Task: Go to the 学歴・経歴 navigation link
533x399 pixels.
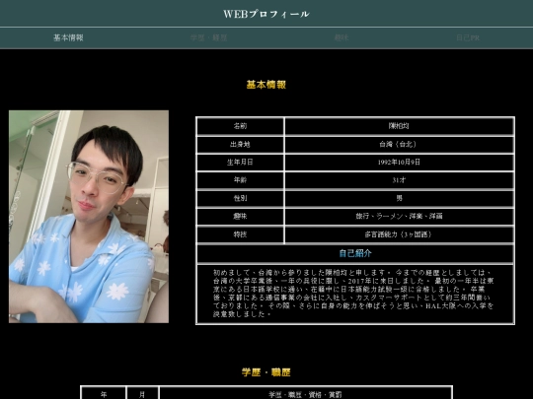Action: (208, 37)
